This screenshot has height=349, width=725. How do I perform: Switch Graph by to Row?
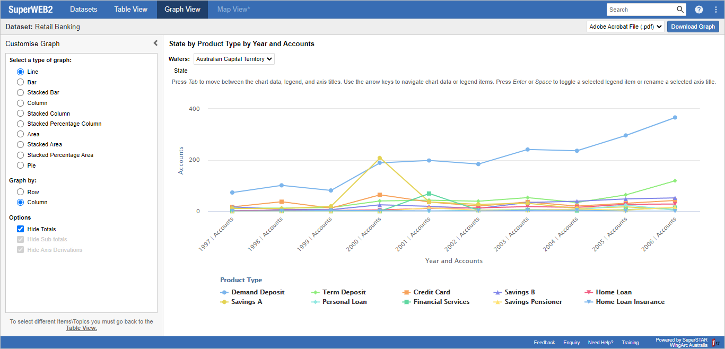(20, 191)
